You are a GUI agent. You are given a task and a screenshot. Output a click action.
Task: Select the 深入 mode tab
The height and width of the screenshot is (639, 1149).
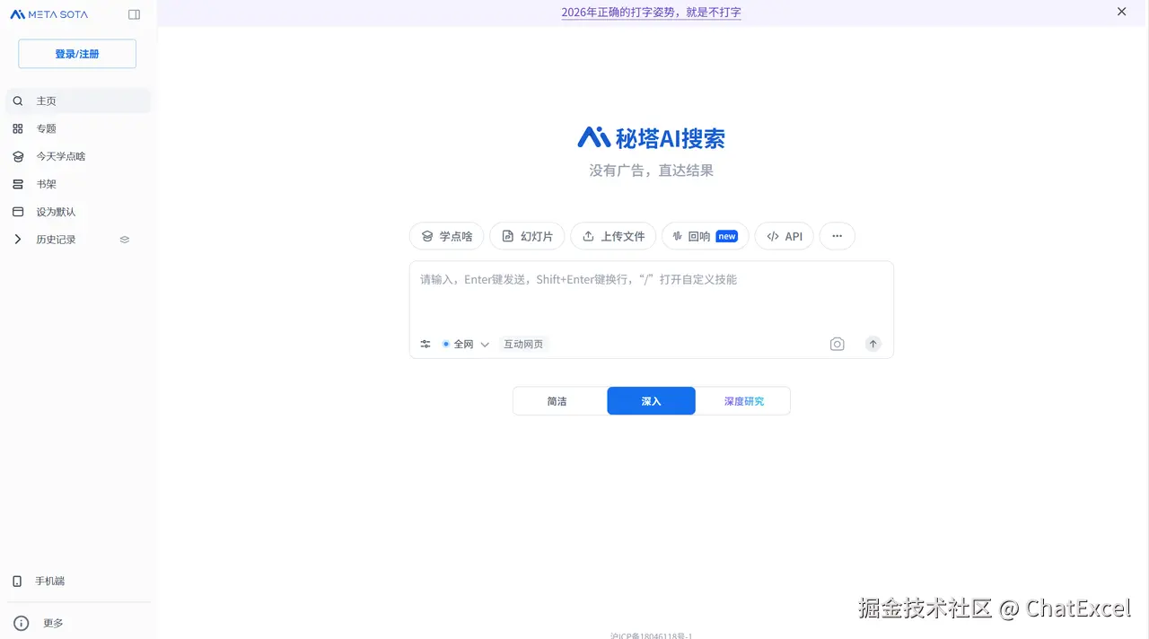point(651,401)
